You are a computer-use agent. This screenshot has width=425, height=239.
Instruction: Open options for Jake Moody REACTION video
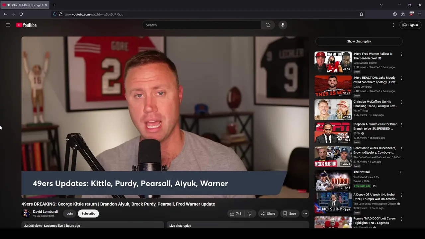tap(401, 78)
